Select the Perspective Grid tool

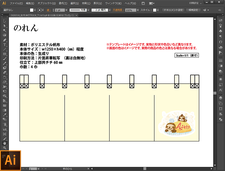[x=5, y=101]
